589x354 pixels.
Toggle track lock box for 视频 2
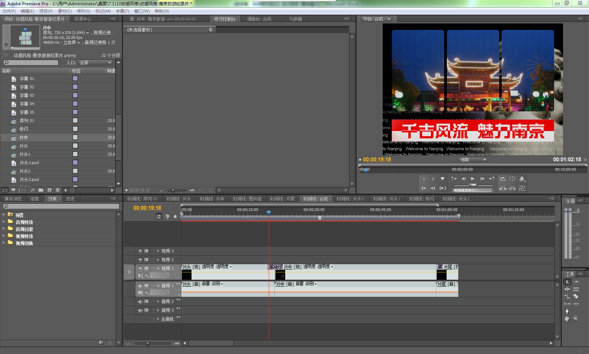tap(153, 260)
